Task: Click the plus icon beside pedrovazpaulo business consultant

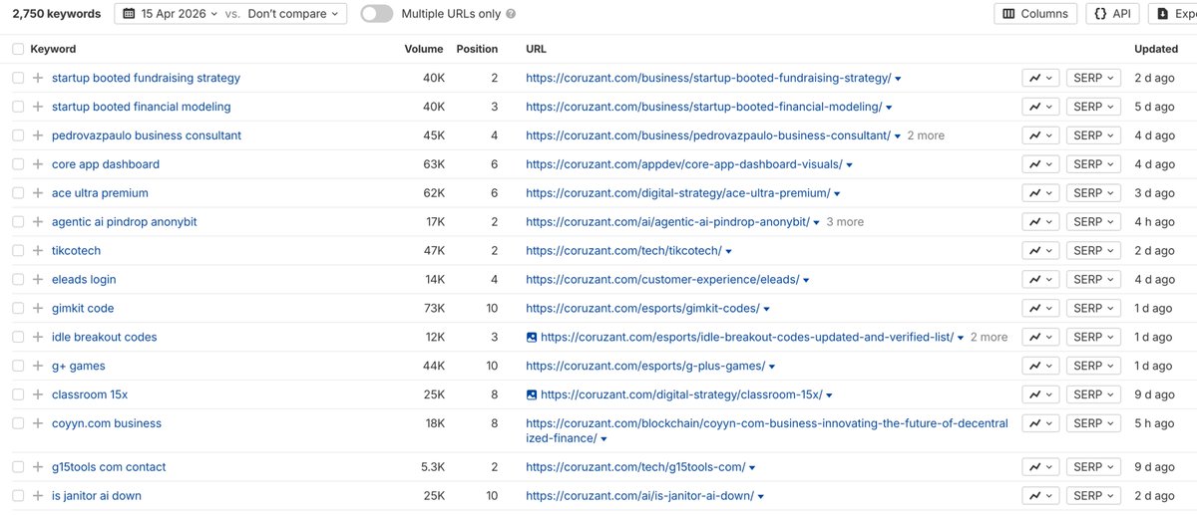Action: click(x=38, y=135)
